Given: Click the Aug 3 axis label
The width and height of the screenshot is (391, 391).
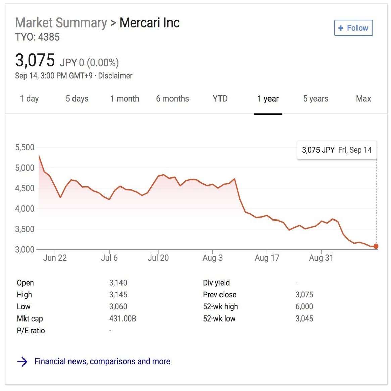Looking at the screenshot, I should tap(212, 258).
